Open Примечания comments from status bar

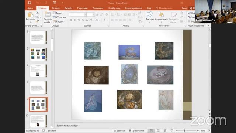tap(136, 130)
